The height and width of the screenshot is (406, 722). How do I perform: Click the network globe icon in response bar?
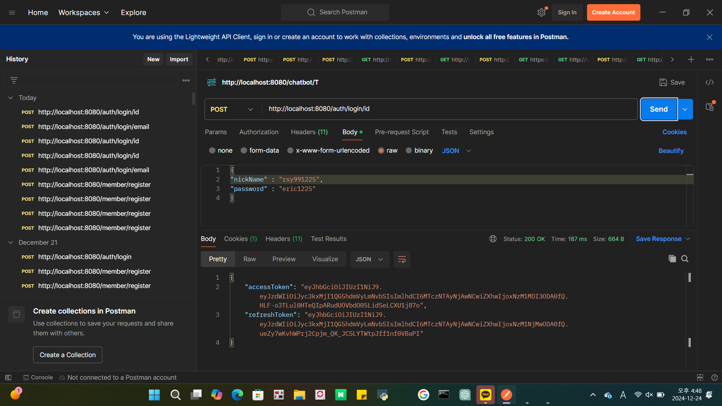click(493, 239)
